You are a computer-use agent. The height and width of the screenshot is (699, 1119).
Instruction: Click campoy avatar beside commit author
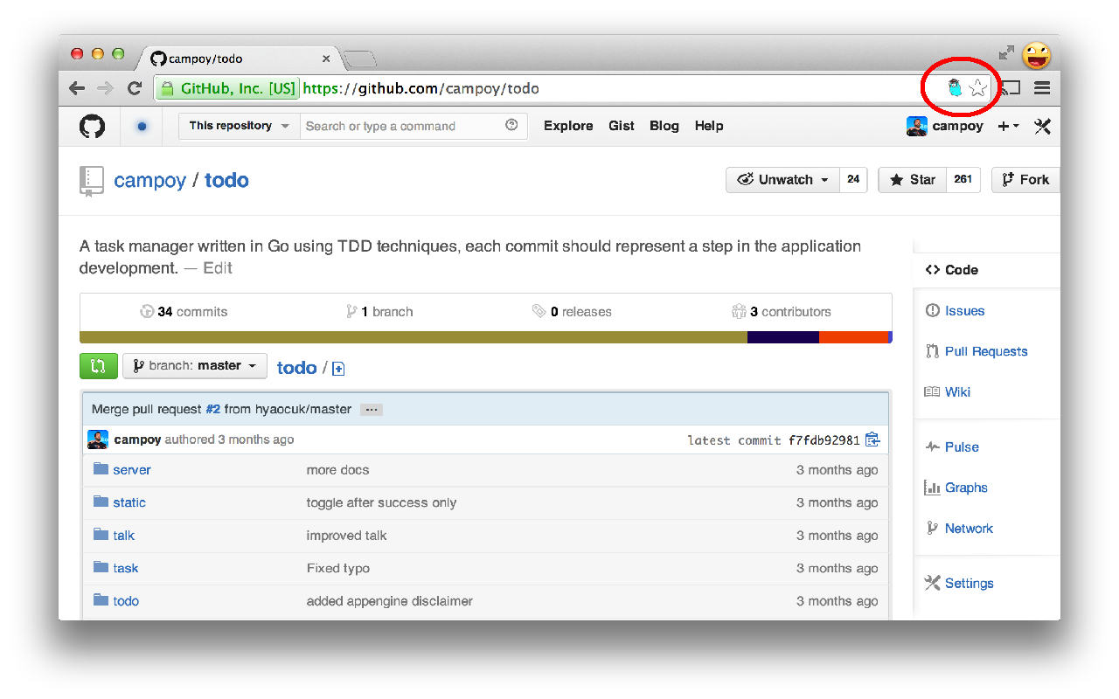98,439
